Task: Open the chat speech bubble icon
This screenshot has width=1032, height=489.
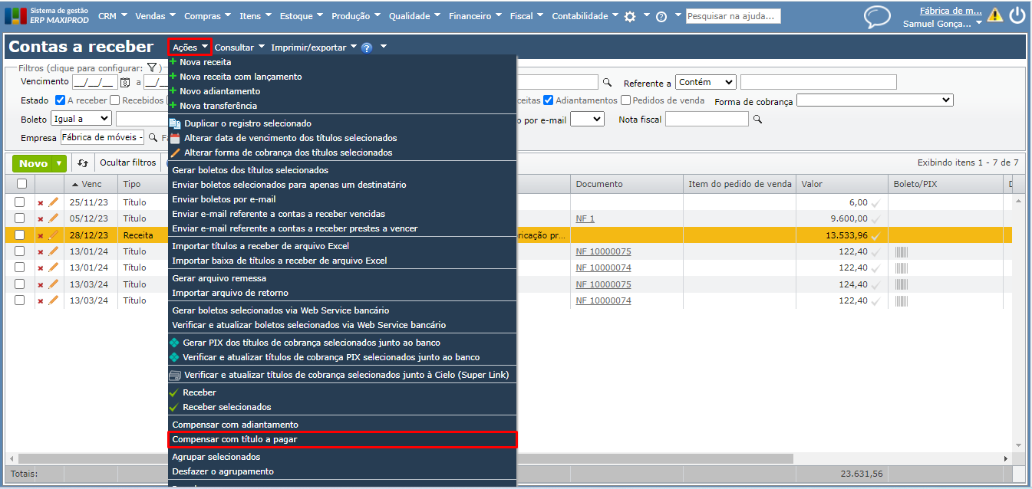Action: pyautogui.click(x=877, y=16)
